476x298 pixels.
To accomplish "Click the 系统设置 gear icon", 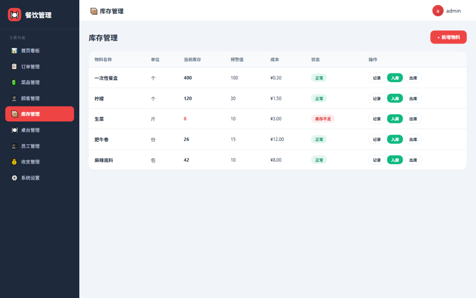I will 15,178.
